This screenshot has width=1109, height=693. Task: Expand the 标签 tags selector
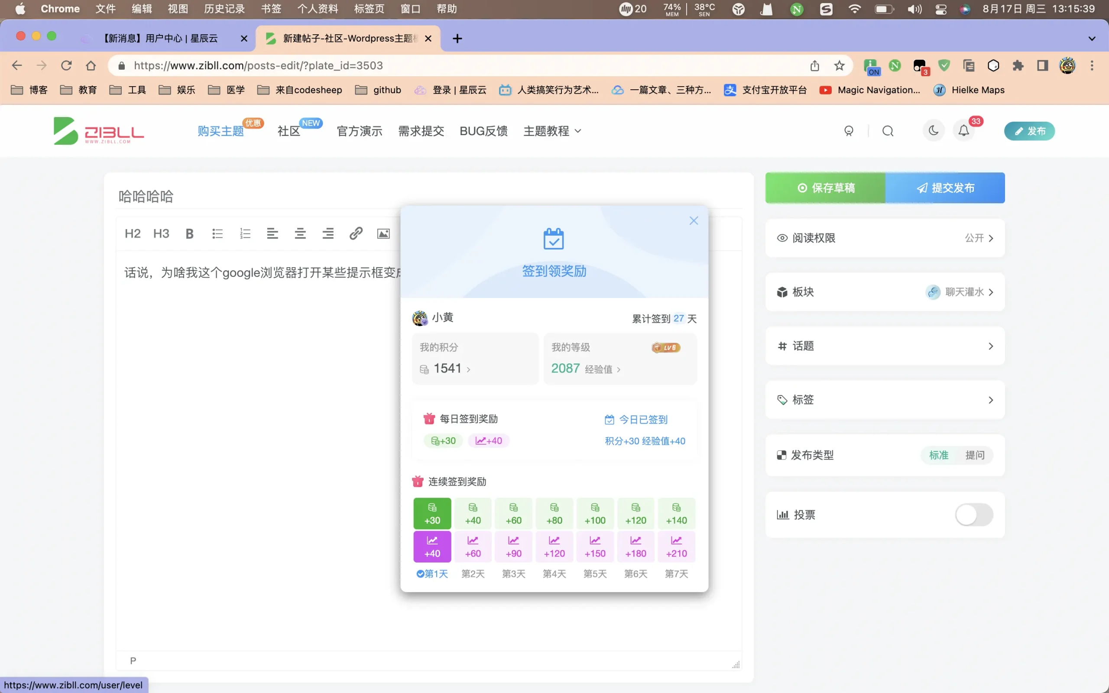coord(885,400)
